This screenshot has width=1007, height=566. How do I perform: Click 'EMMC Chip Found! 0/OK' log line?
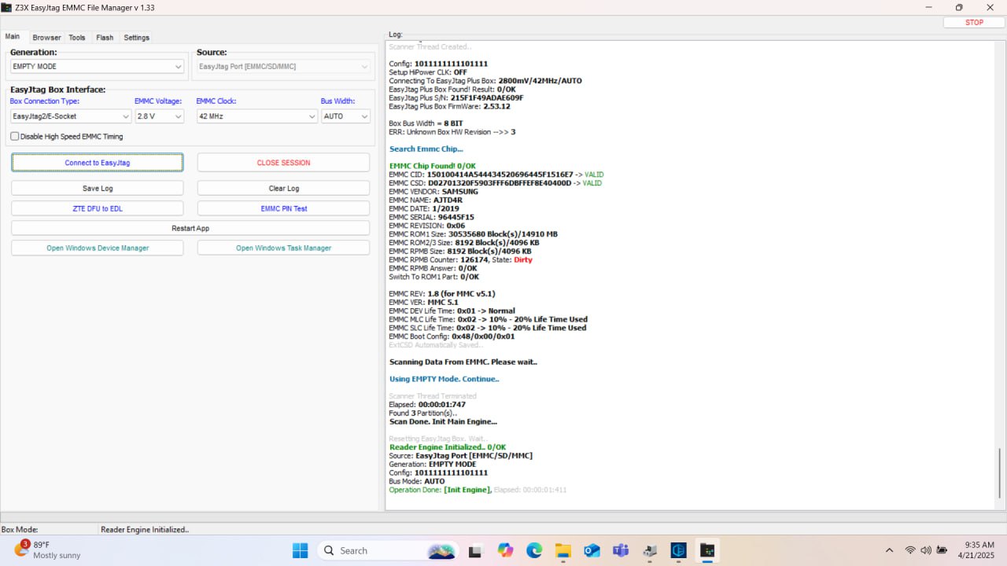point(433,166)
